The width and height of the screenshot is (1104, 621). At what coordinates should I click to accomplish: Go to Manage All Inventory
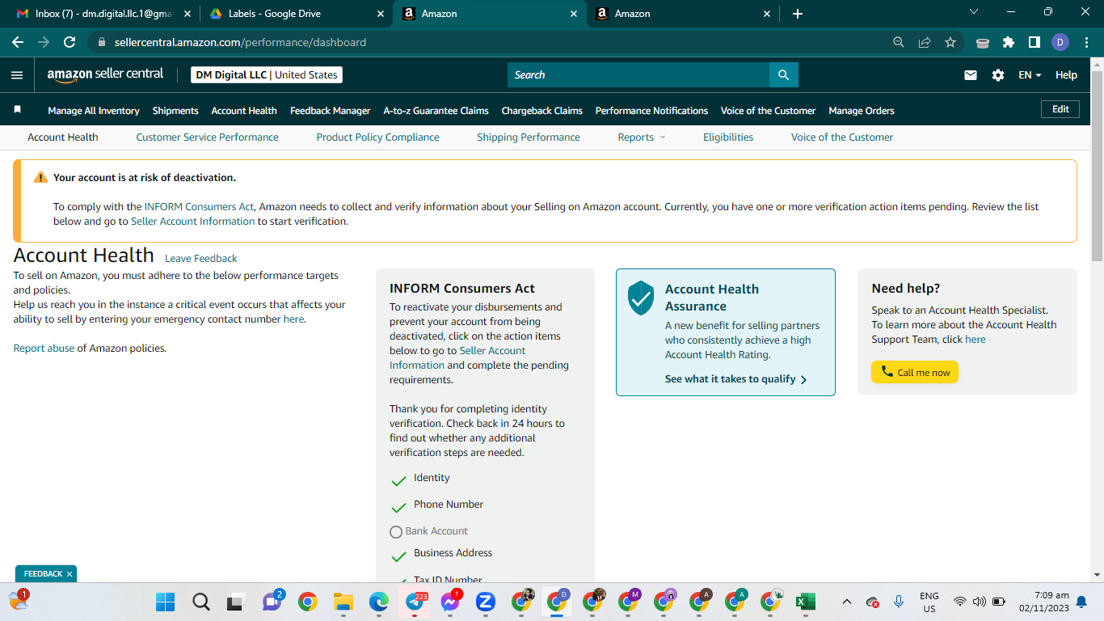[94, 111]
